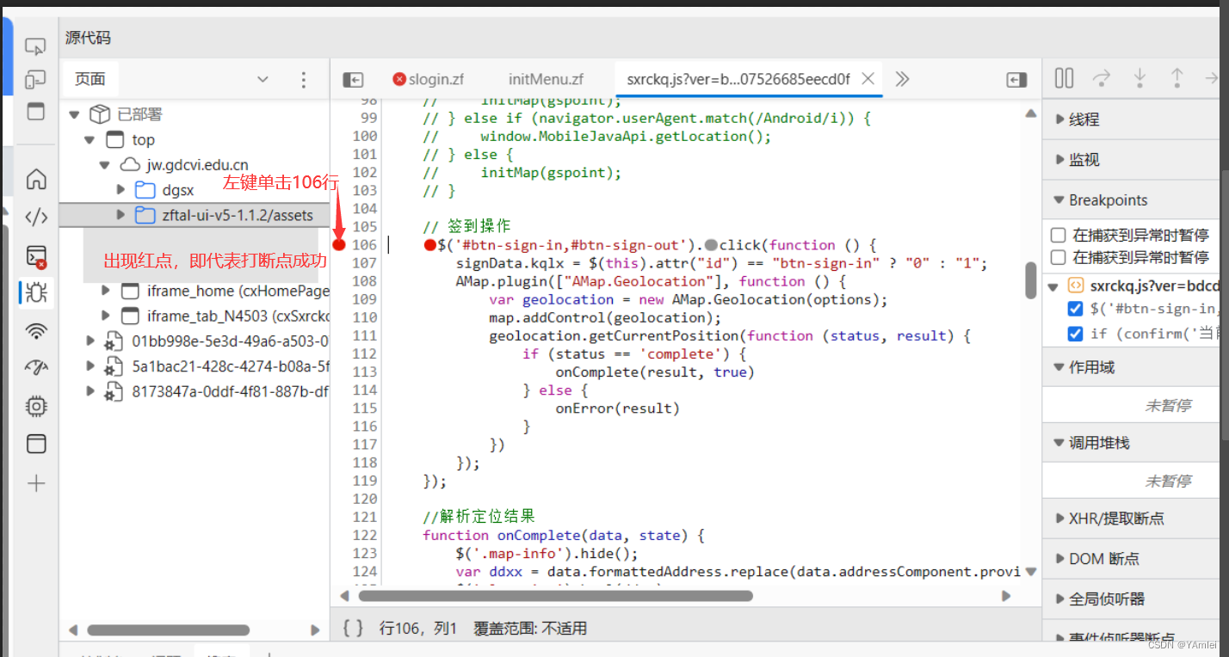The width and height of the screenshot is (1229, 657).
Task: Open the Elements tool (</> icon)
Action: point(36,217)
